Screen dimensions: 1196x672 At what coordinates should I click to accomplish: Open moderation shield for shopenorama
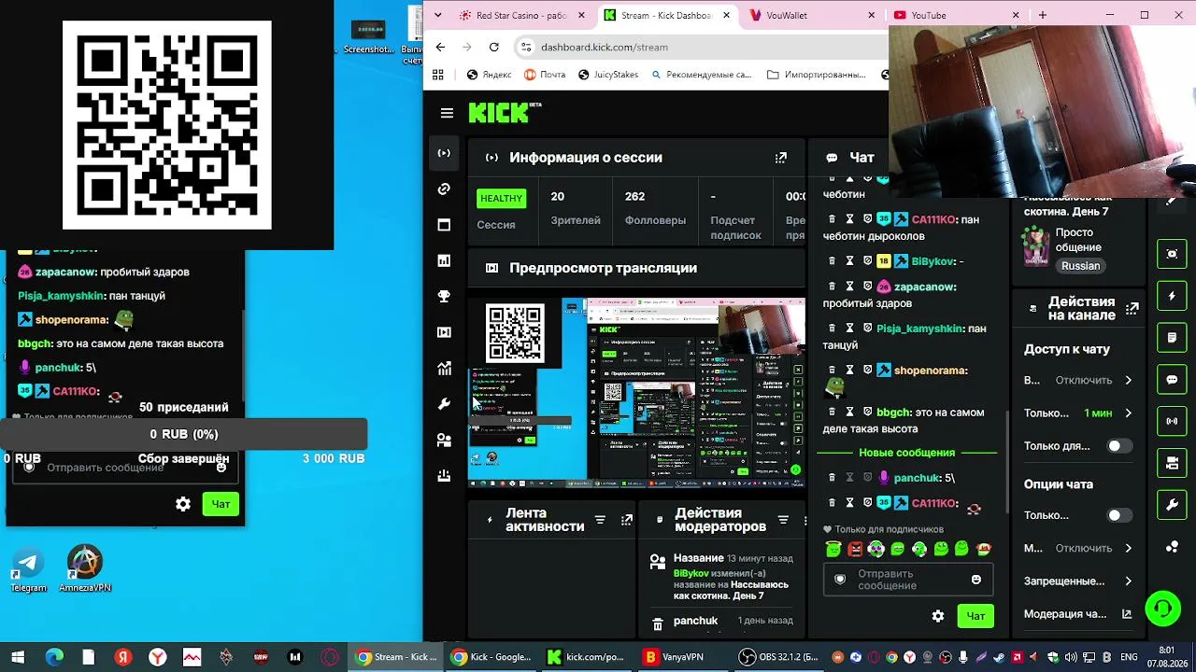[x=867, y=371]
